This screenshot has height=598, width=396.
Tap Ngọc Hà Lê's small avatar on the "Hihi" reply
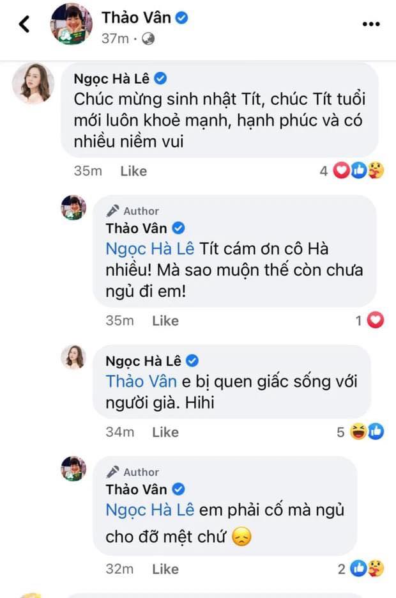point(73,357)
